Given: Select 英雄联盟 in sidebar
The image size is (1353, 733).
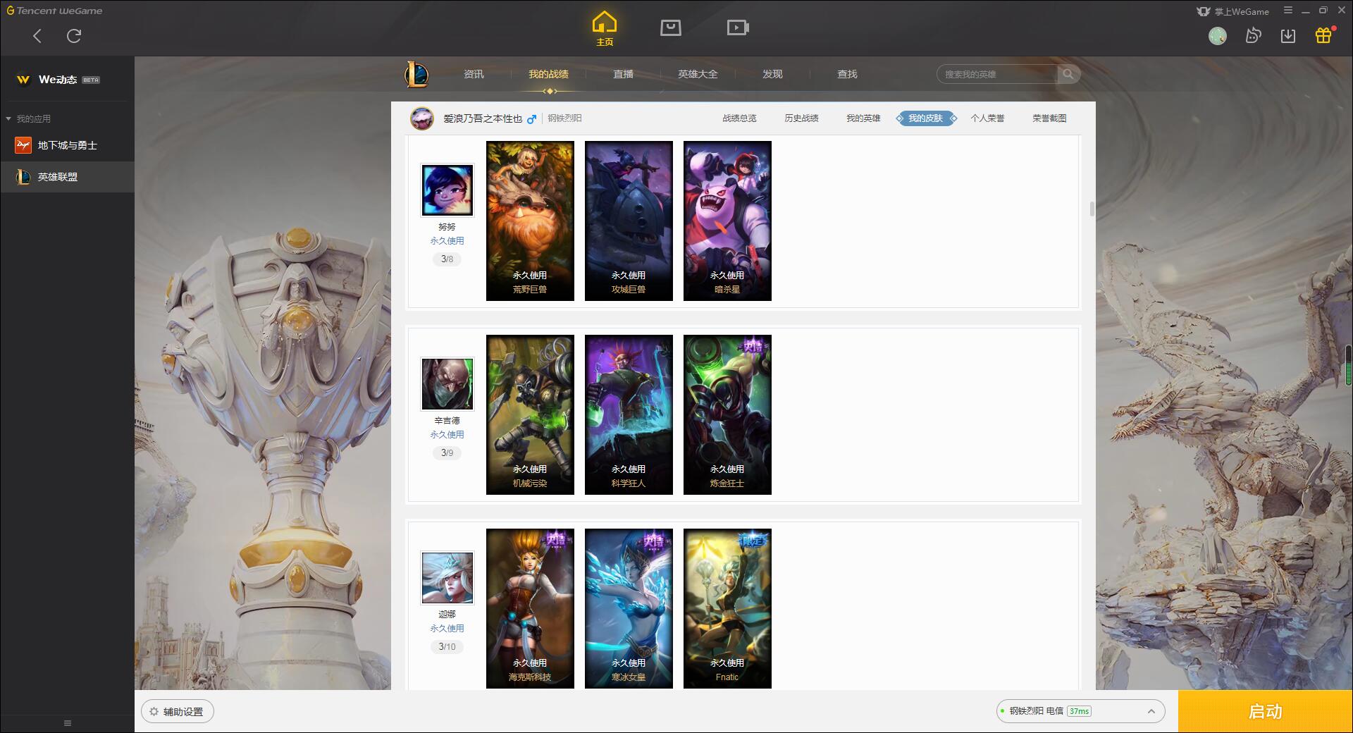Looking at the screenshot, I should 67,177.
